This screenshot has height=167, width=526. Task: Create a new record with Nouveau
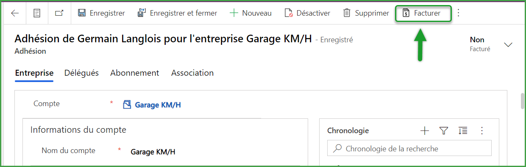250,13
